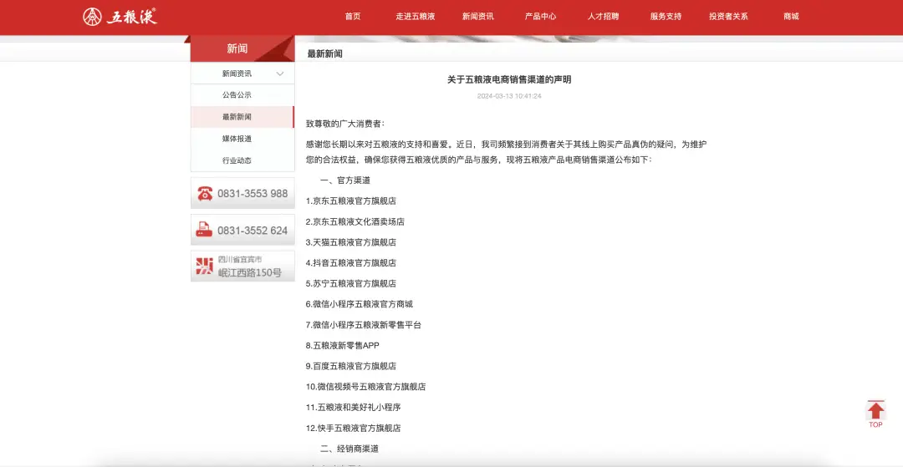
Task: Click phone number 0831-3553 988
Action: tap(253, 194)
